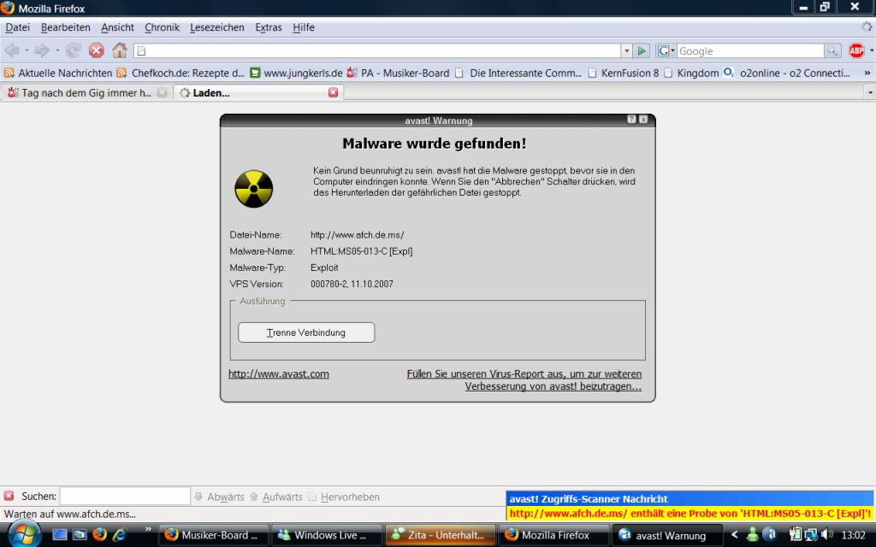Screen dimensions: 876x547
Task: Switch to Windows Live taskbar button
Action: 327,535
